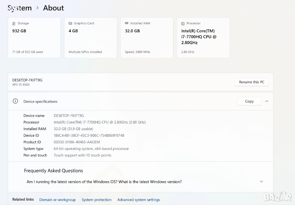Click the Installed RAM icon

pos(126,23)
